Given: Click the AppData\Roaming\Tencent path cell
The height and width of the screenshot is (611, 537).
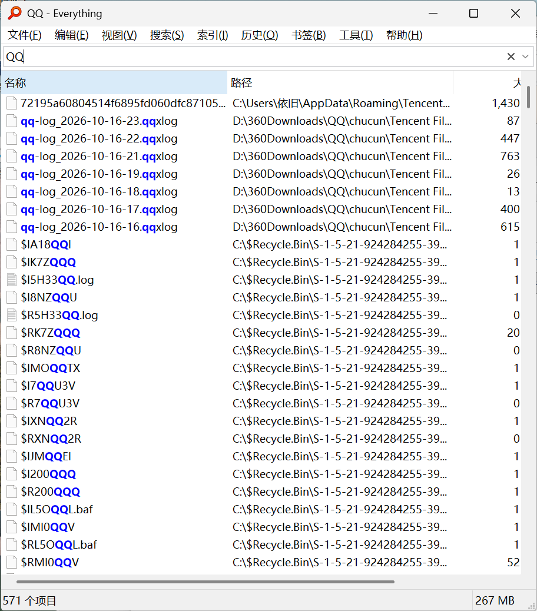Looking at the screenshot, I should (341, 103).
